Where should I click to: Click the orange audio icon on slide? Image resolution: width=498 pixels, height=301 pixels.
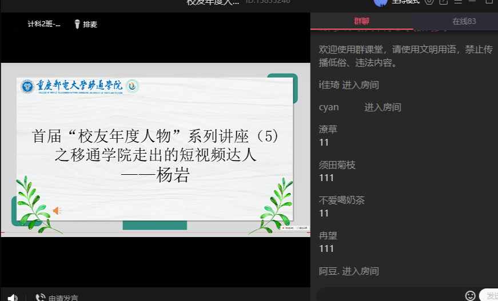point(57,211)
